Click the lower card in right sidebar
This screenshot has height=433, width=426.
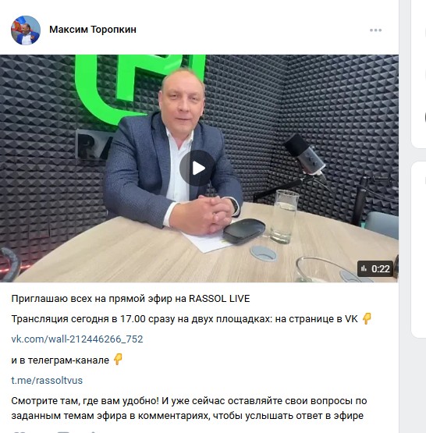pyautogui.click(x=418, y=250)
